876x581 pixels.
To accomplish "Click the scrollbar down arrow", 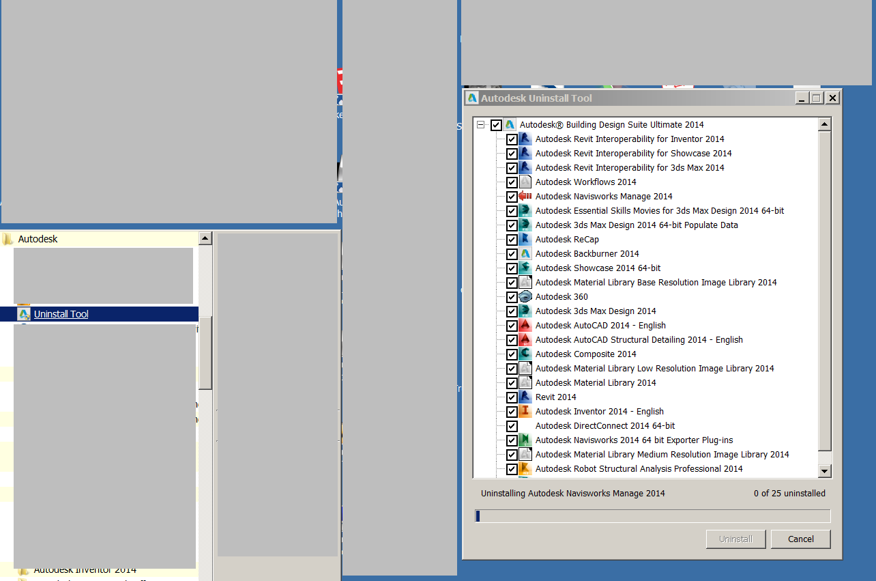I will 825,470.
